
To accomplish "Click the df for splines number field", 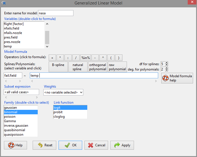I will 163,64.
